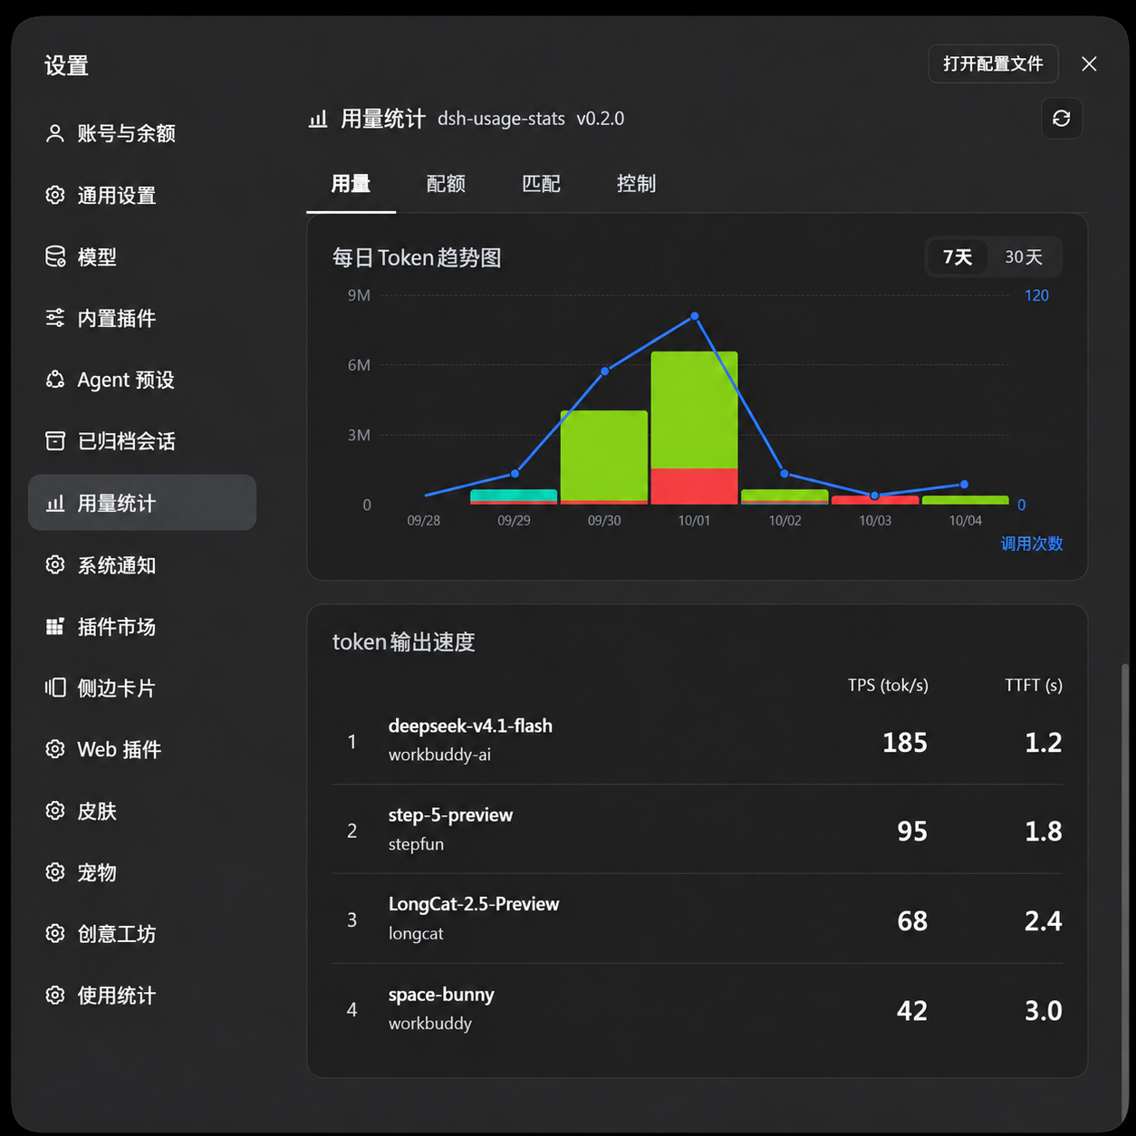
Task: Click the deepseek-v4.1-flash model row
Action: pyautogui.click(x=698, y=741)
